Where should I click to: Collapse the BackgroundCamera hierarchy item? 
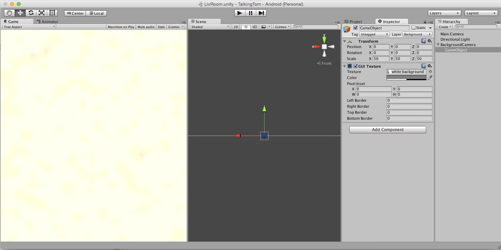pyautogui.click(x=438, y=45)
